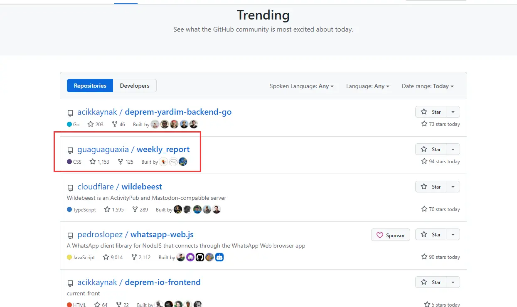This screenshot has width=517, height=307.
Task: Open the Spoken Language: Any dropdown
Action: (x=302, y=86)
